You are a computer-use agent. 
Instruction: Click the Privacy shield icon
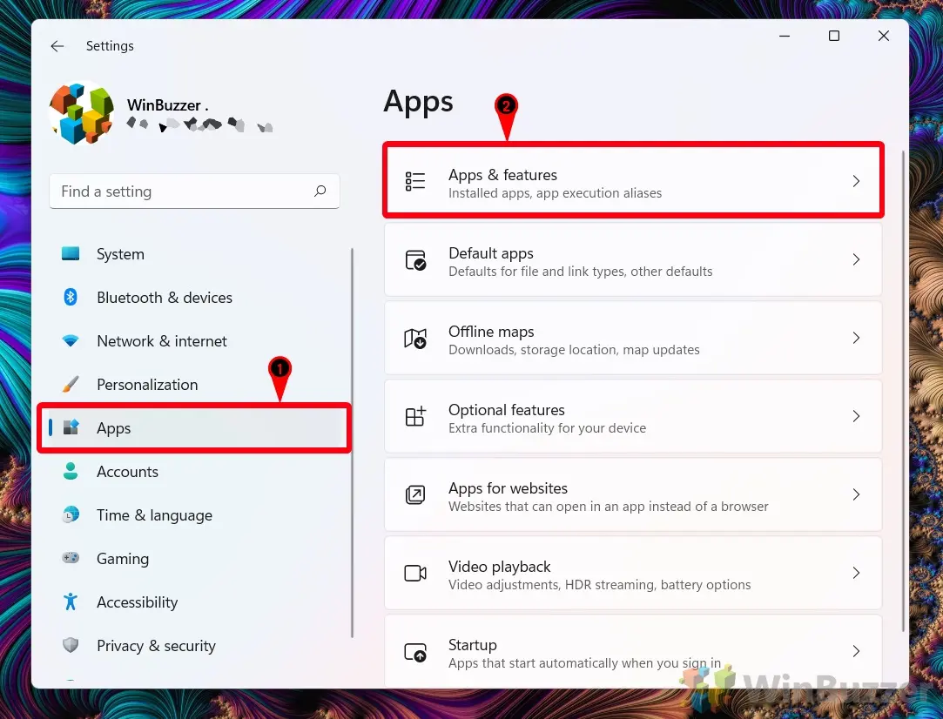coord(71,645)
